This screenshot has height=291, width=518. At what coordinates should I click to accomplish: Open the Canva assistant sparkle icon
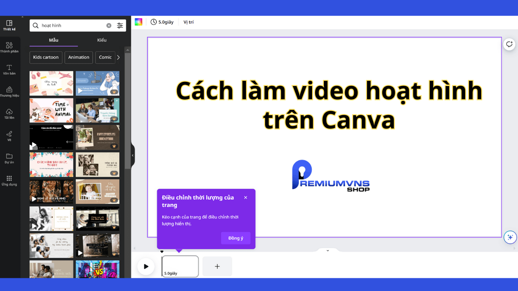tap(510, 237)
